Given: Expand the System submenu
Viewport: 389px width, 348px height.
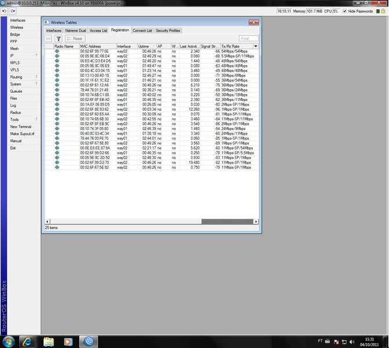Looking at the screenshot, I should (37, 84).
